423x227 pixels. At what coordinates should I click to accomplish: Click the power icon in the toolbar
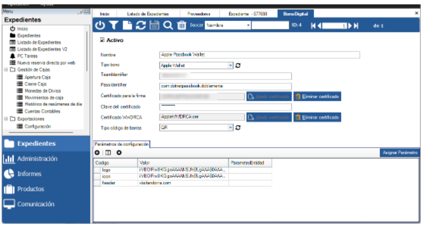tap(100, 25)
